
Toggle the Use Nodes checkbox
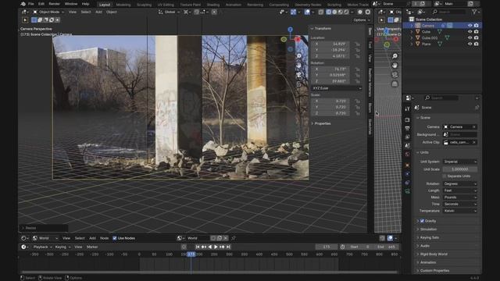click(x=115, y=238)
